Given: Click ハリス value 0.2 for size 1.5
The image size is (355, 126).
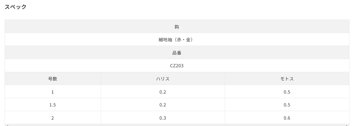Looking at the screenshot, I should (163, 105).
